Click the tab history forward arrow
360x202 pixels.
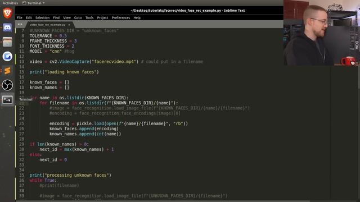coord(21,25)
